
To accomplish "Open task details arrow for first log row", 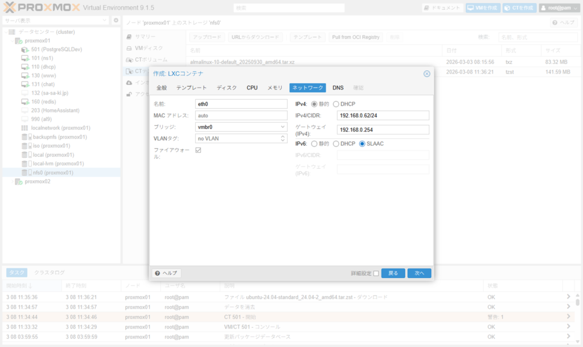I will click(568, 297).
